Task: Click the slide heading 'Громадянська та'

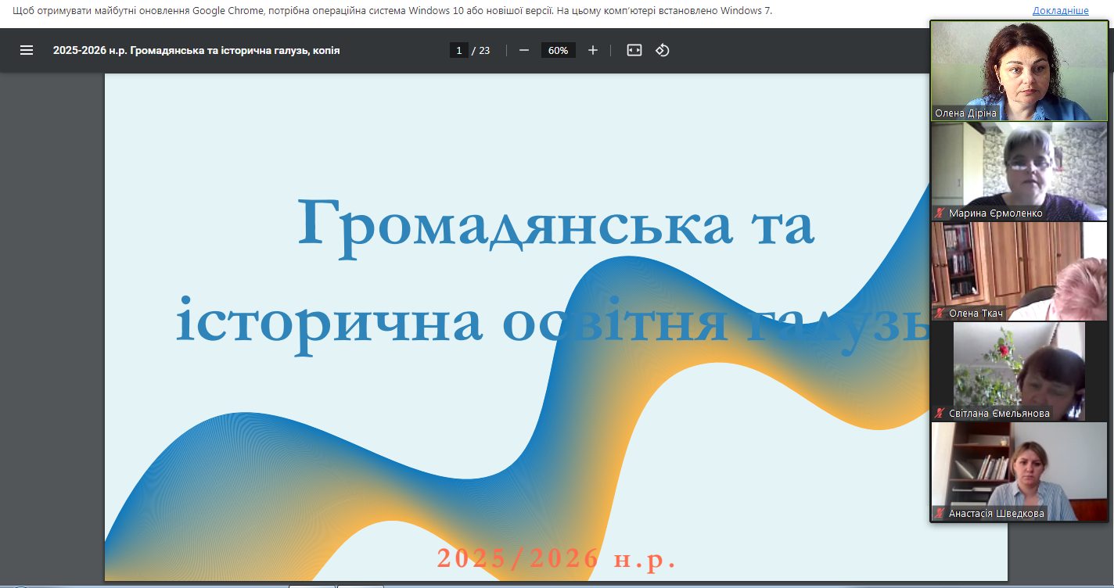Action: pyautogui.click(x=555, y=221)
